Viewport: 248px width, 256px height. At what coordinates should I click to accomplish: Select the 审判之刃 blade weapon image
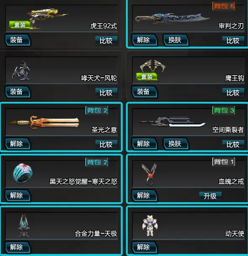172,18
